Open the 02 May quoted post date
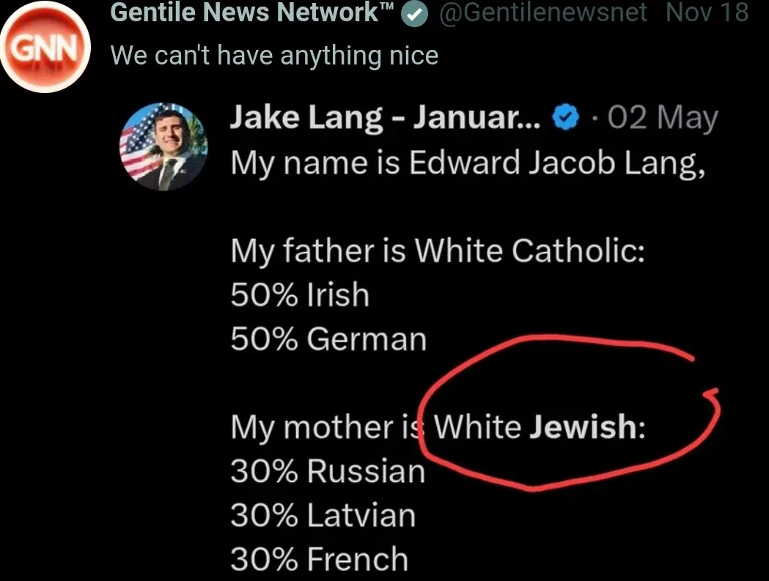This screenshot has height=581, width=769. click(662, 118)
